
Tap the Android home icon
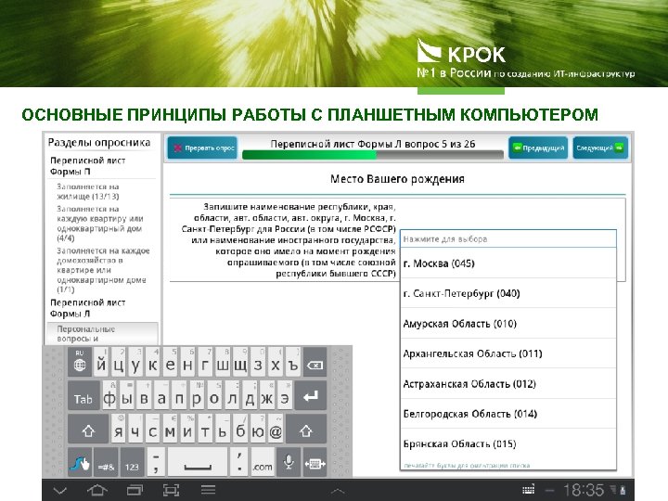pyautogui.click(x=96, y=491)
